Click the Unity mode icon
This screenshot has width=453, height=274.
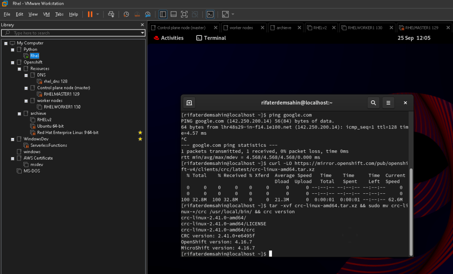[195, 14]
